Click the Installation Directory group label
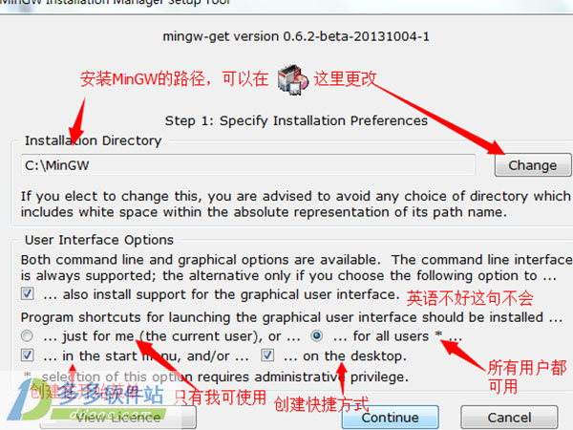Viewport: 573px width, 430px height. pos(94,140)
